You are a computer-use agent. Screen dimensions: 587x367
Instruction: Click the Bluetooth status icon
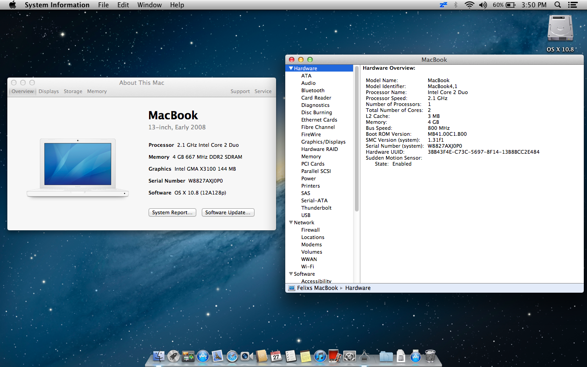455,5
